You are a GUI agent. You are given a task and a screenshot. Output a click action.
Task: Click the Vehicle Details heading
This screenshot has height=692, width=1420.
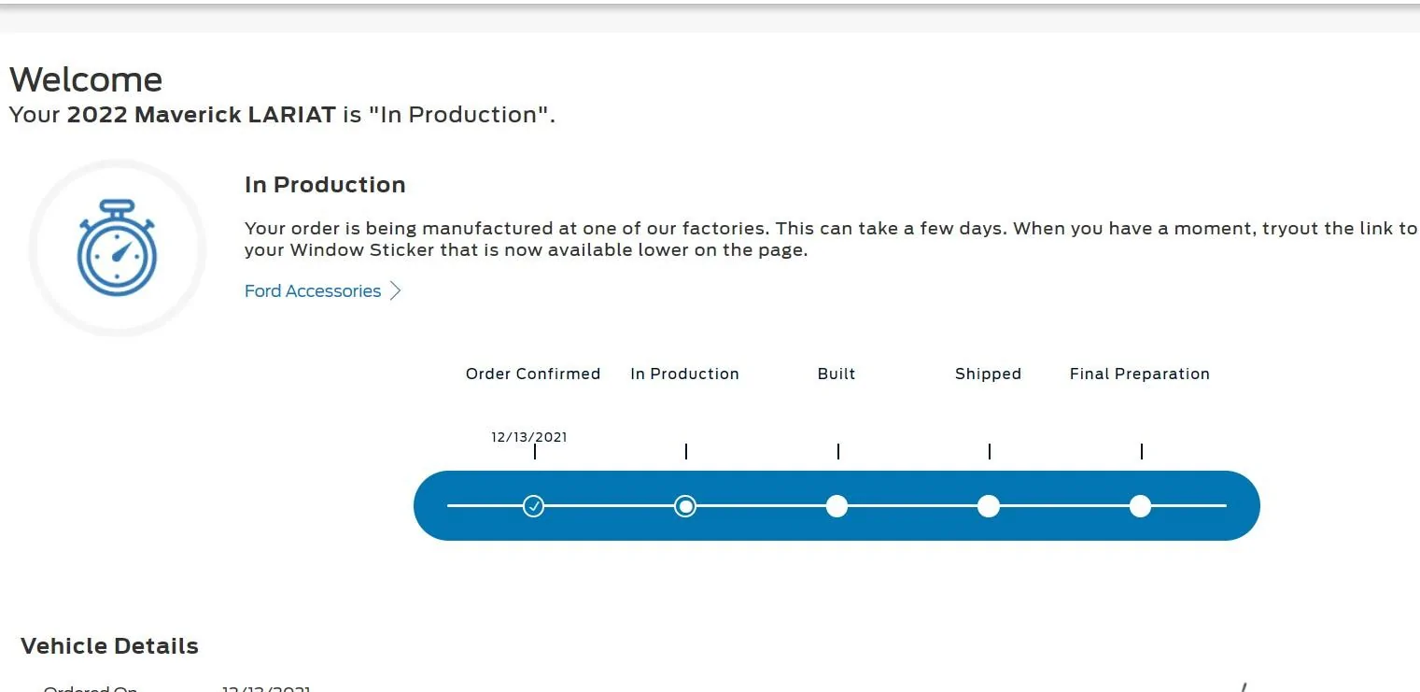109,646
